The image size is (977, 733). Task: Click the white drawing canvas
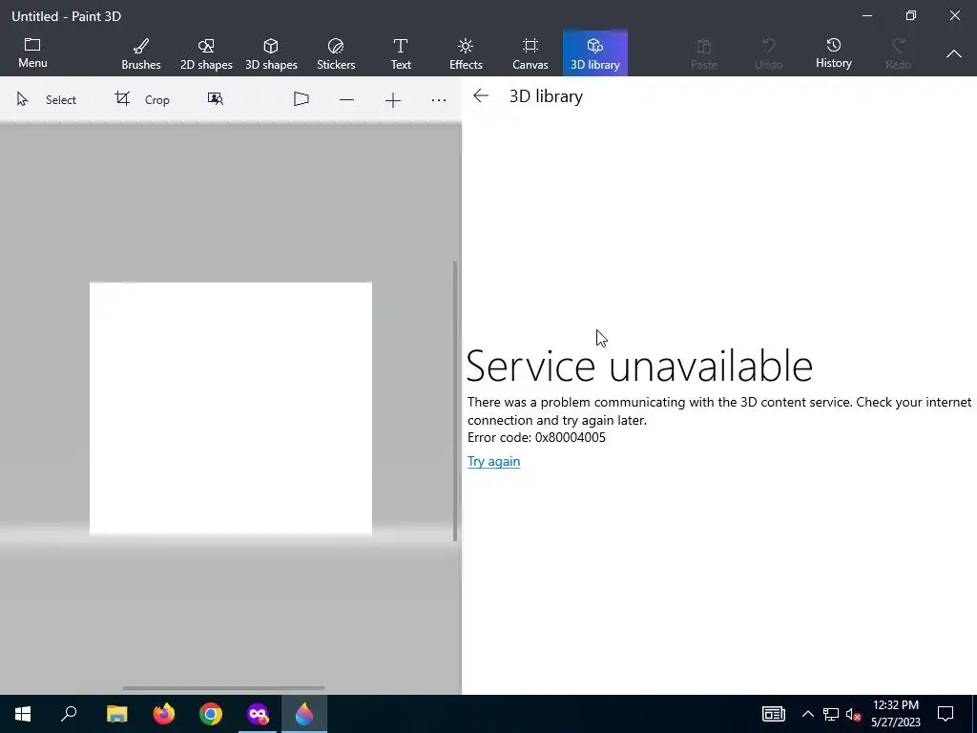click(x=231, y=408)
